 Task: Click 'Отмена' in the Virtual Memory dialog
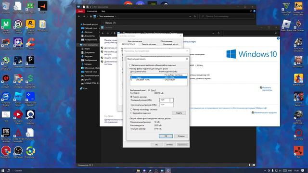pos(181,136)
